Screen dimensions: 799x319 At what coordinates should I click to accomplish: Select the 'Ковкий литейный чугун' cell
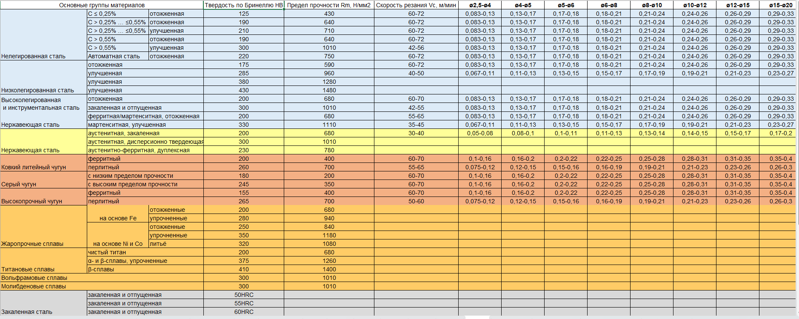(43, 163)
